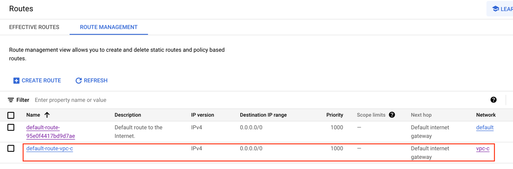The height and width of the screenshot is (169, 513).
Task: Open the Scope limits help tooltip icon
Action: pos(392,115)
